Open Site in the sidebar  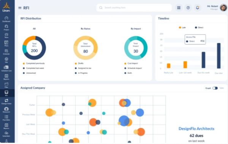[6, 60]
